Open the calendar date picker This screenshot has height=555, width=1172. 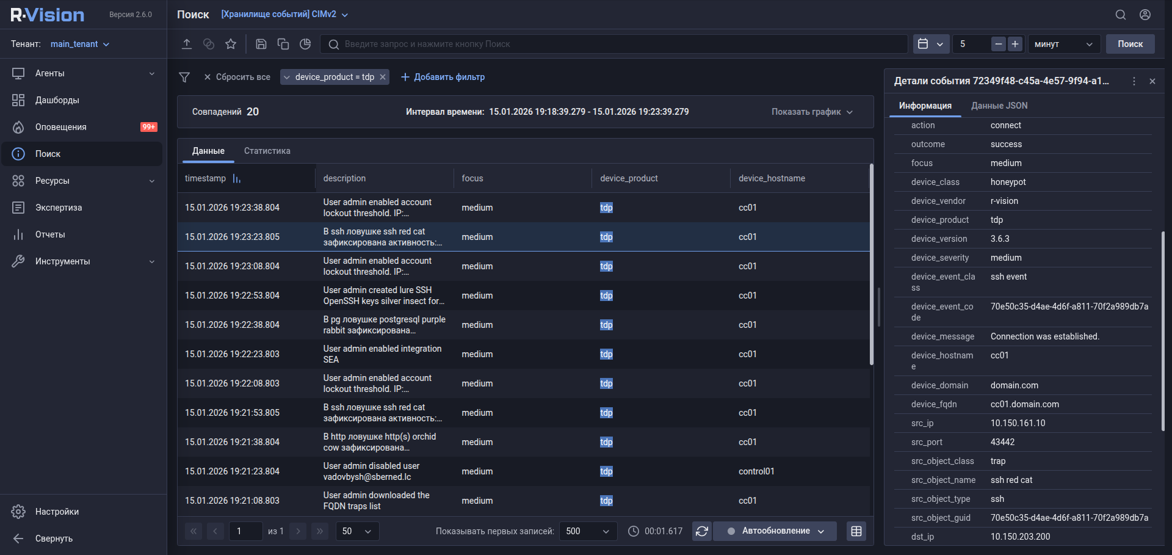[930, 44]
